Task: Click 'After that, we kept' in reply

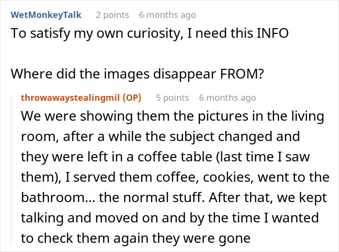Action: pyautogui.click(x=268, y=198)
